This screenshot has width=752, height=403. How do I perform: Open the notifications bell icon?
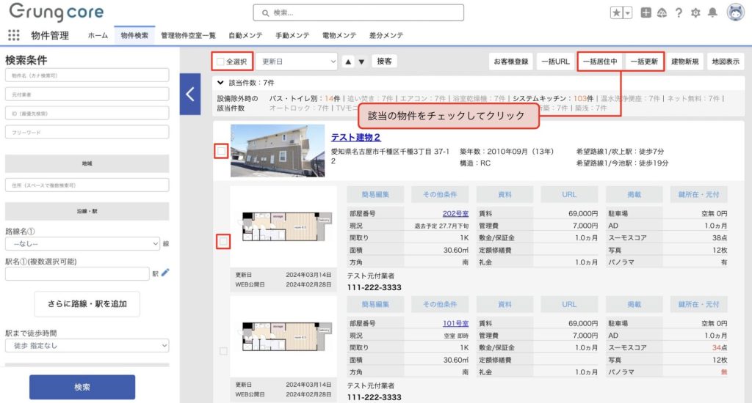(x=712, y=12)
